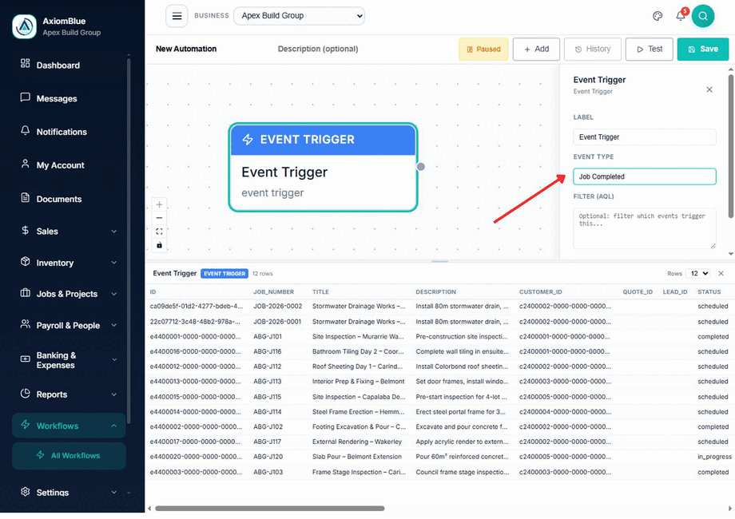This screenshot has width=735, height=519.
Task: Click Steel Frame Erection title cell
Action: click(358, 412)
